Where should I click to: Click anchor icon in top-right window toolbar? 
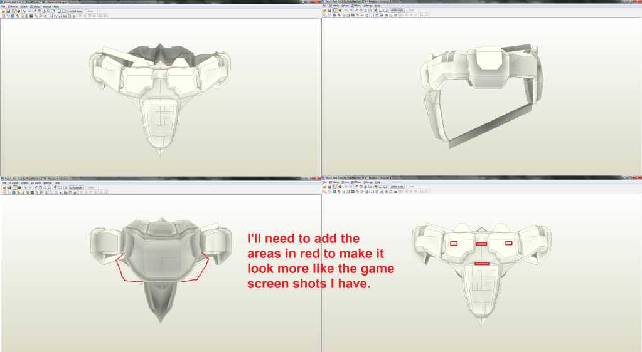click(366, 10)
